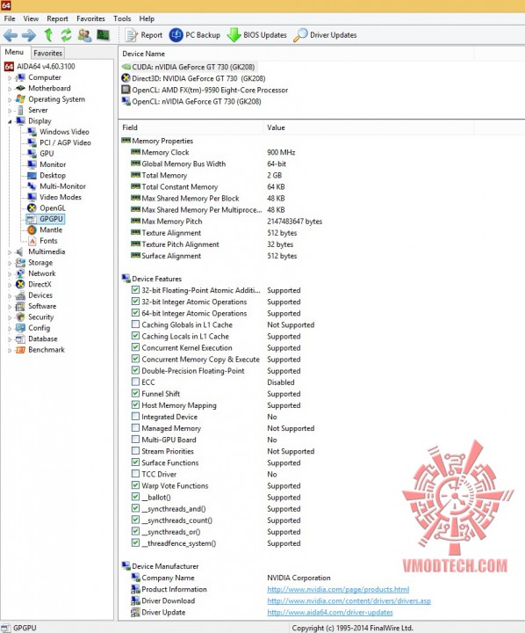Go back with the blue left arrow
Image resolution: width=525 pixels, height=633 pixels.
coord(11,35)
